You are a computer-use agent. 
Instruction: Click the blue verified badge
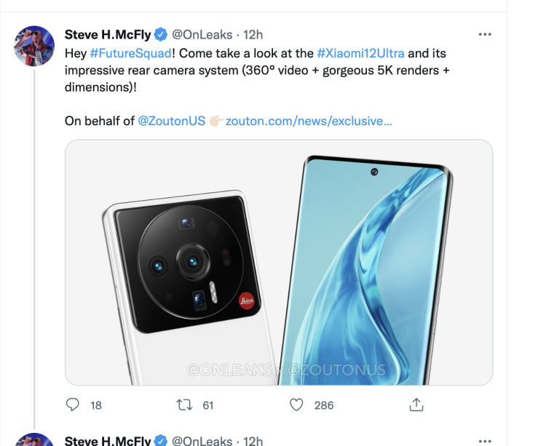[160, 34]
